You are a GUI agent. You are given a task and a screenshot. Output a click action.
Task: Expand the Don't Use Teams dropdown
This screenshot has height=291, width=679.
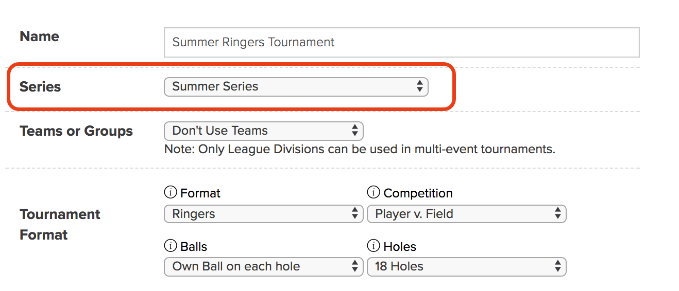(x=264, y=131)
